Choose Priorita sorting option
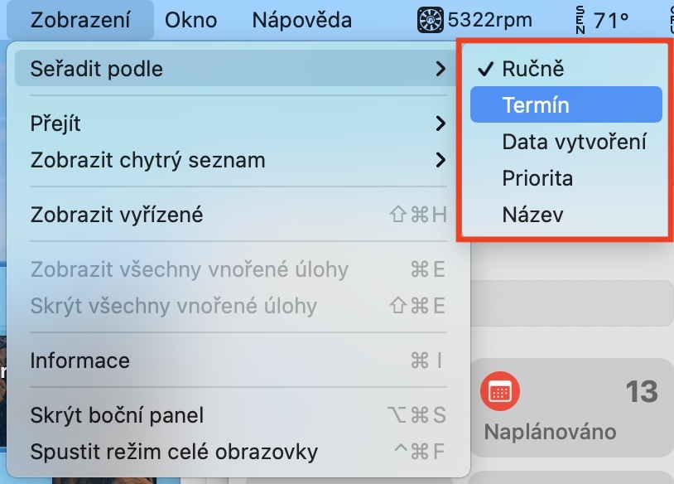 [x=537, y=178]
